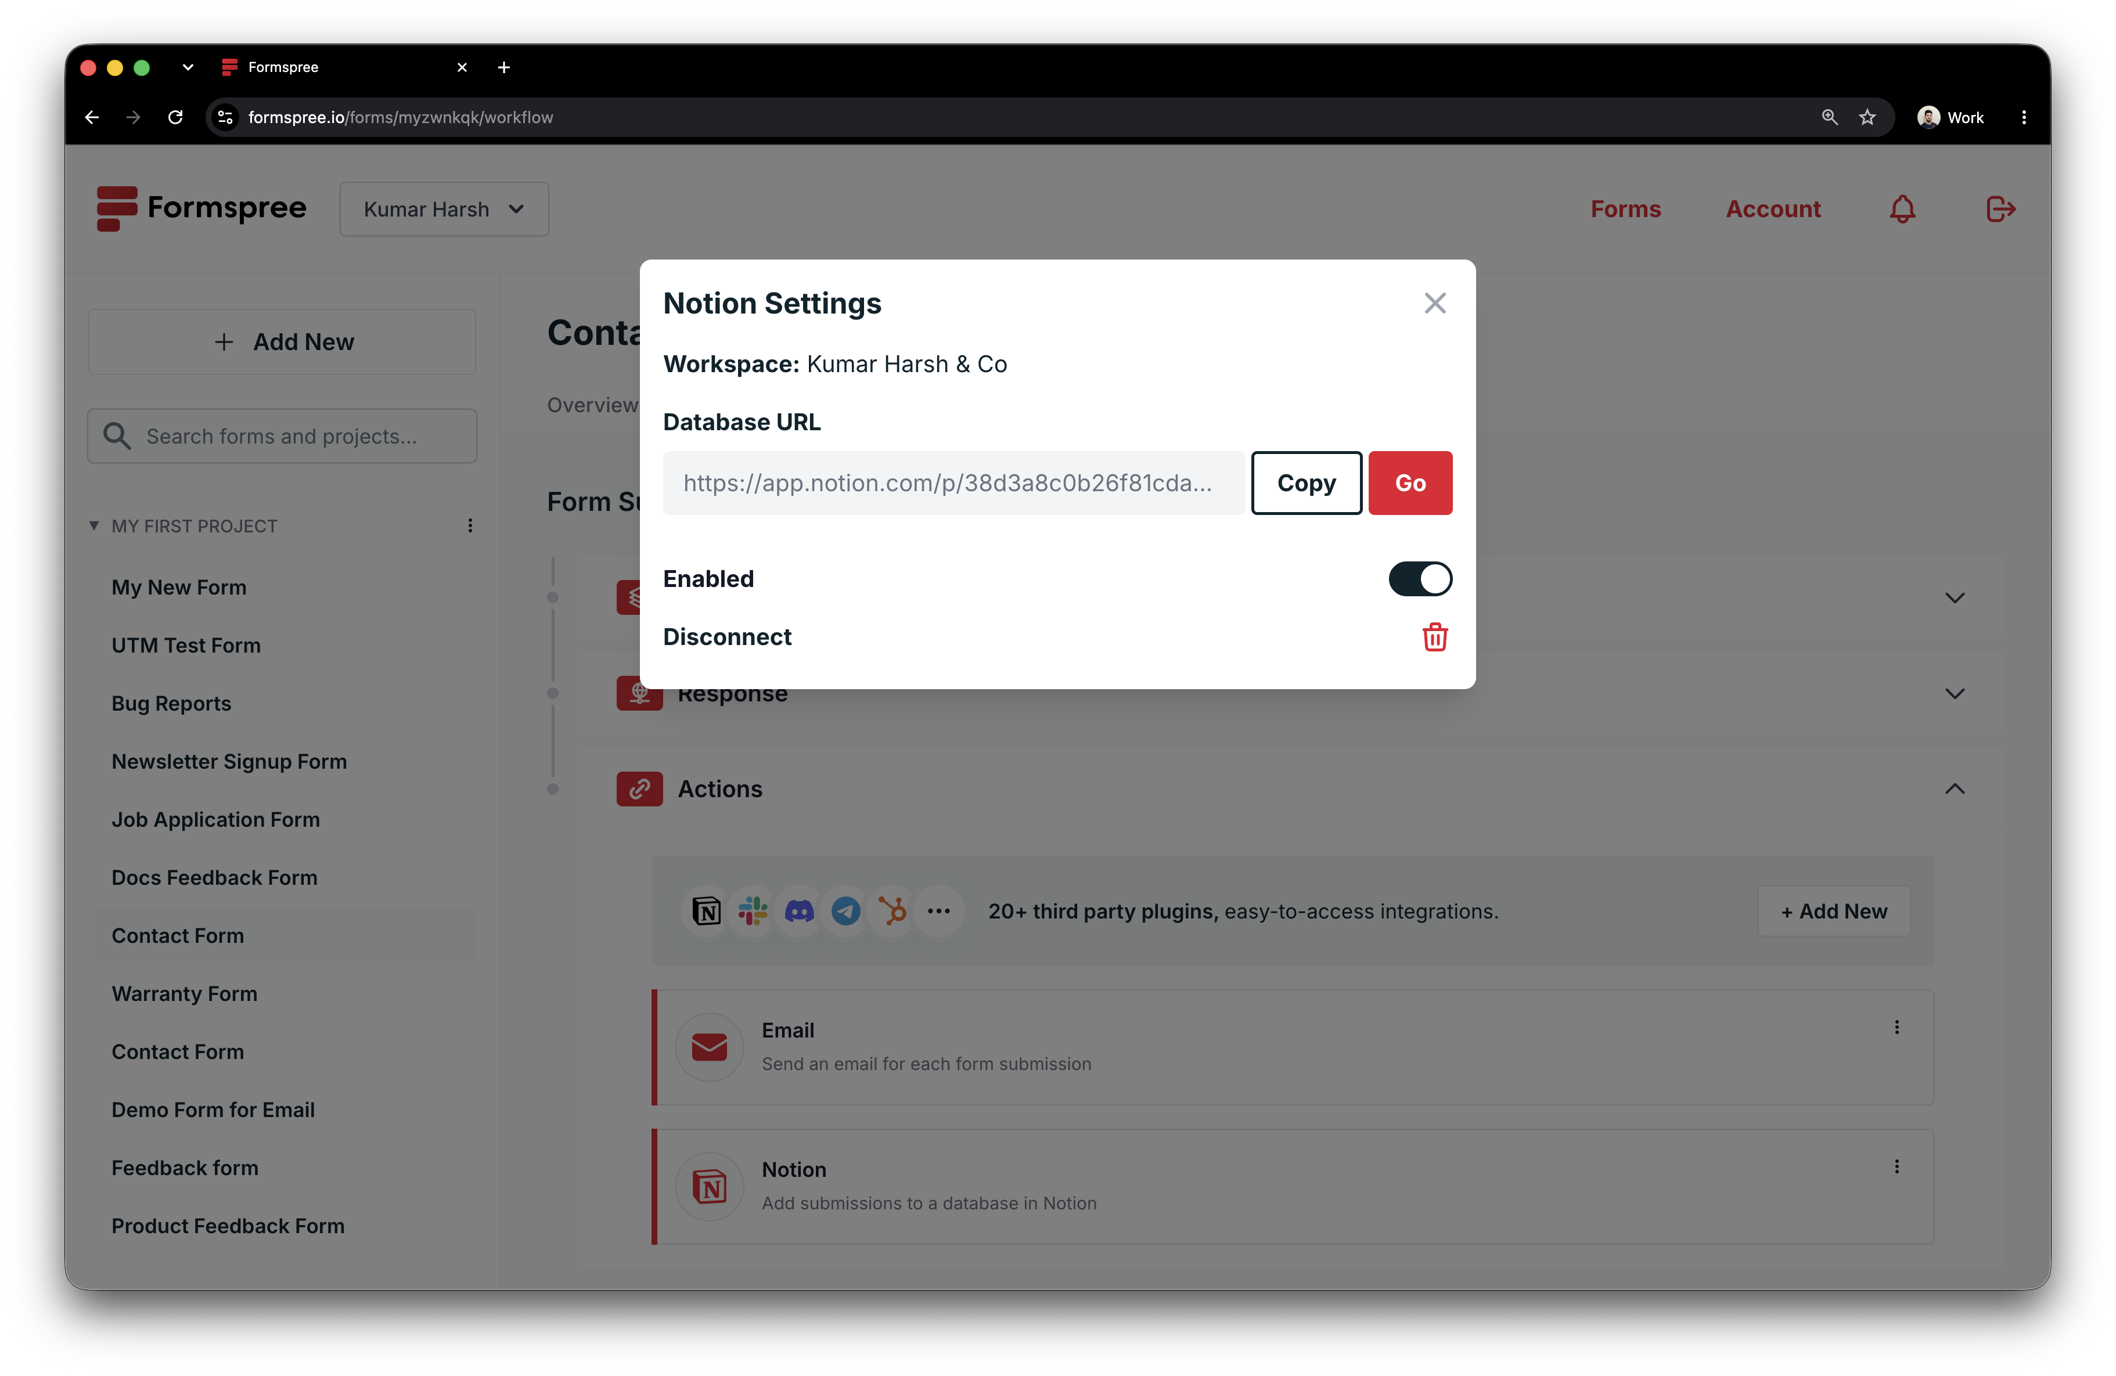This screenshot has width=2116, height=1376.
Task: Close the Notion Settings dialog
Action: [1434, 303]
